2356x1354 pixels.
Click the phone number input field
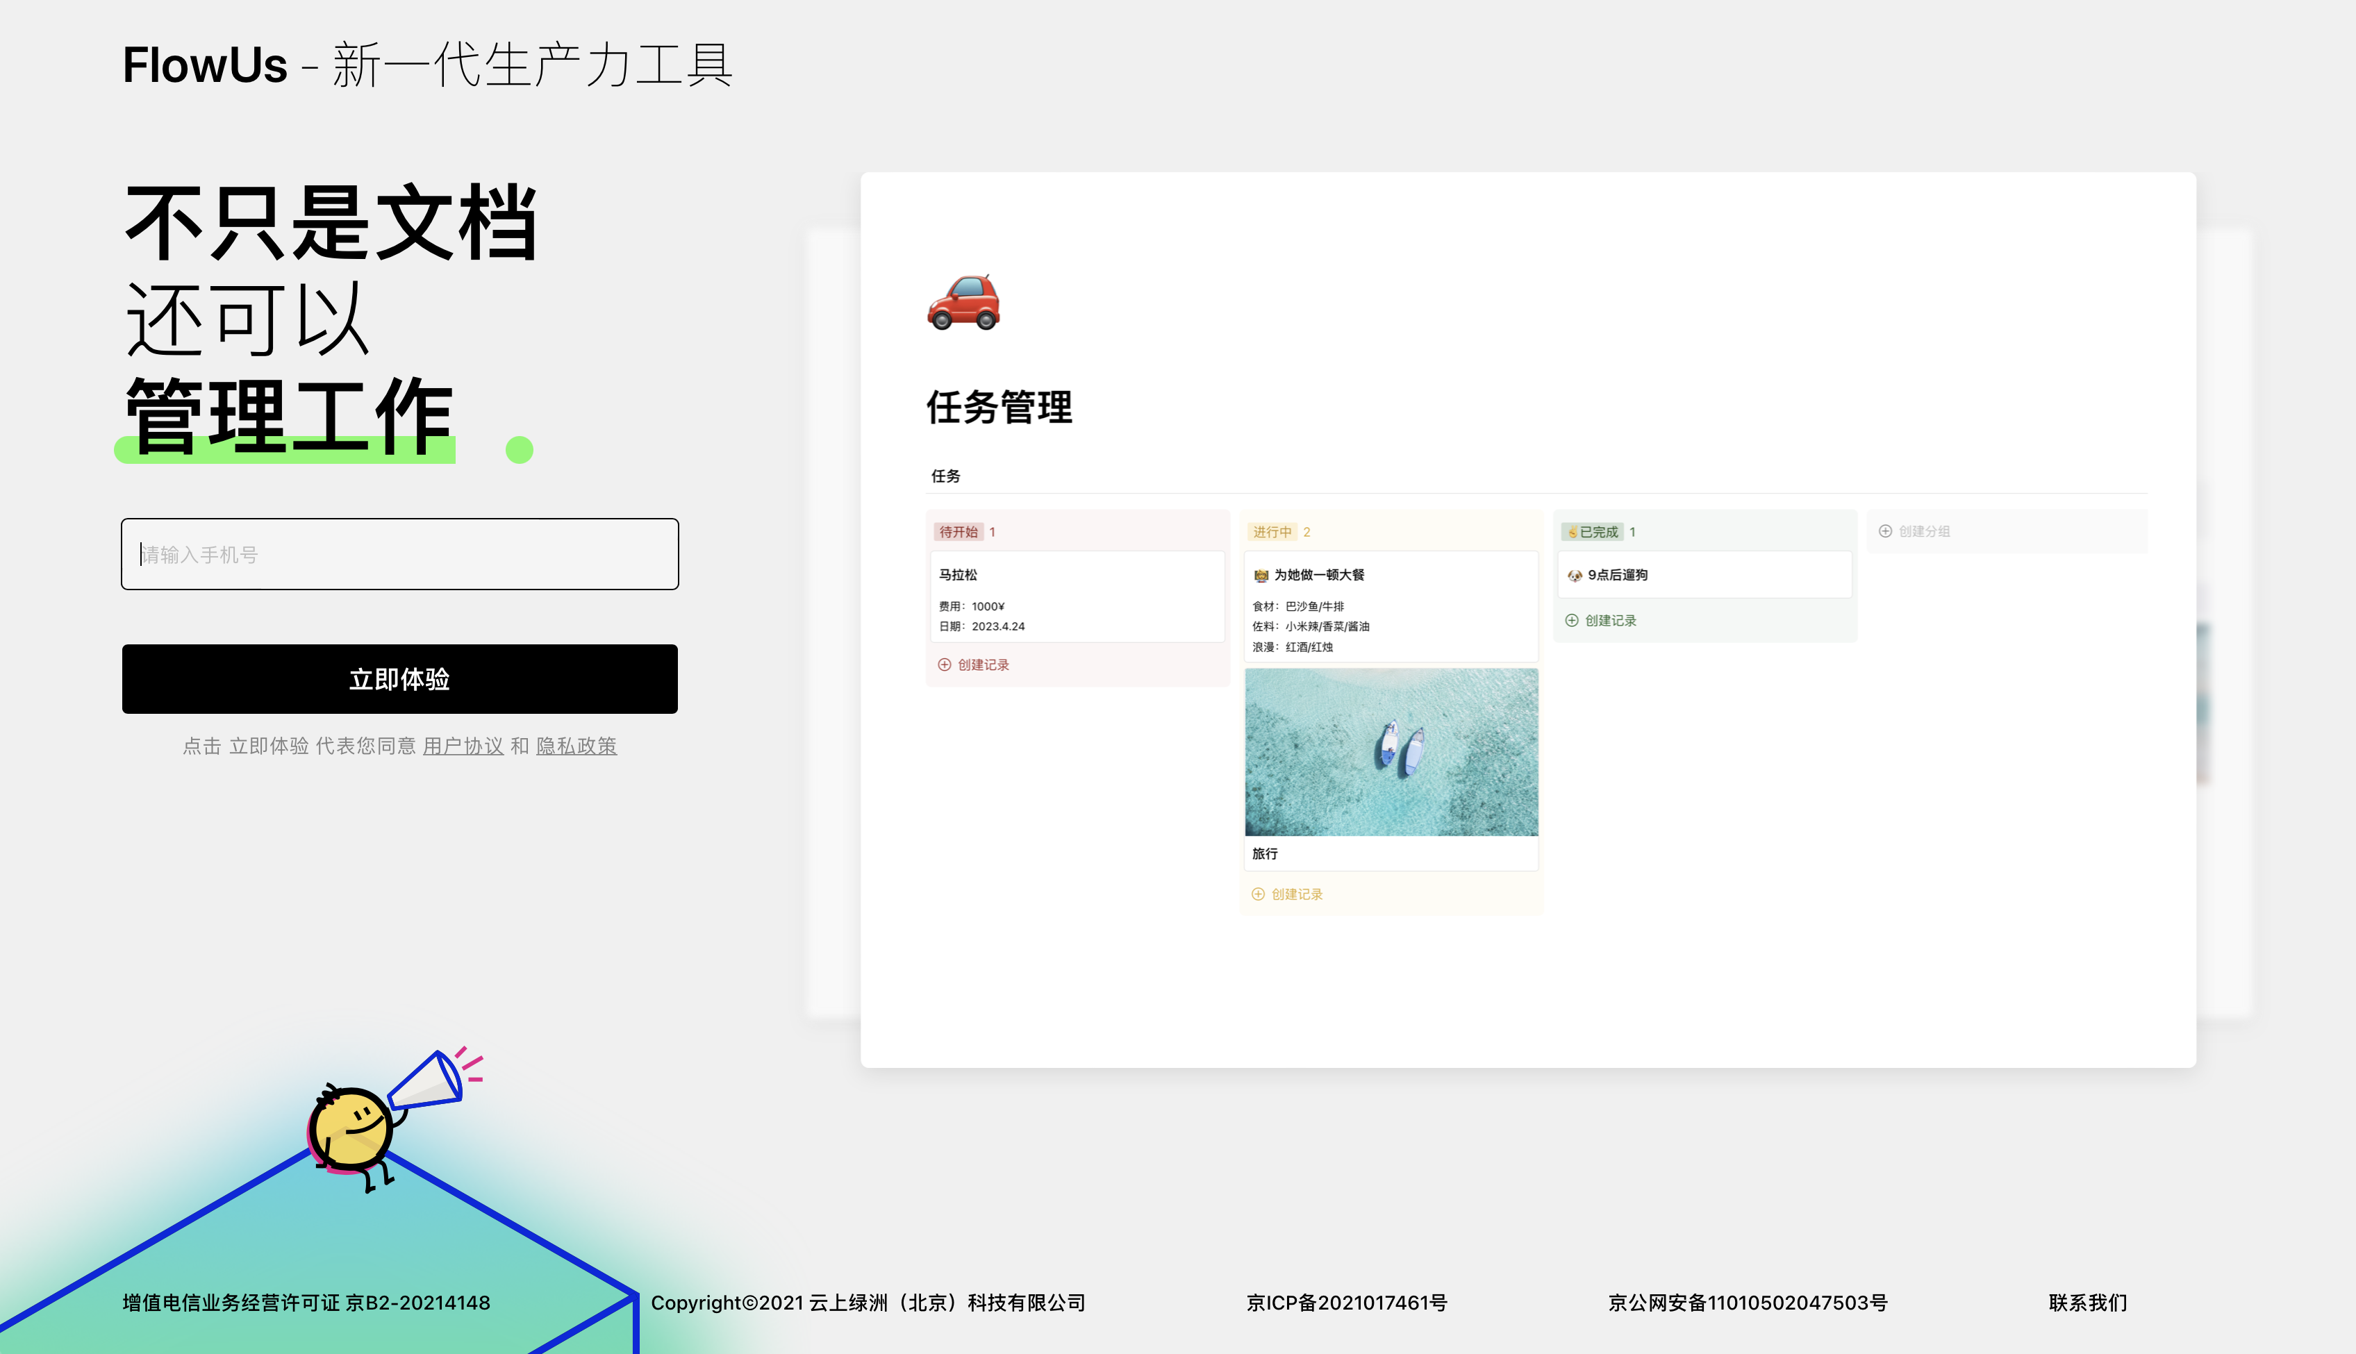click(400, 554)
